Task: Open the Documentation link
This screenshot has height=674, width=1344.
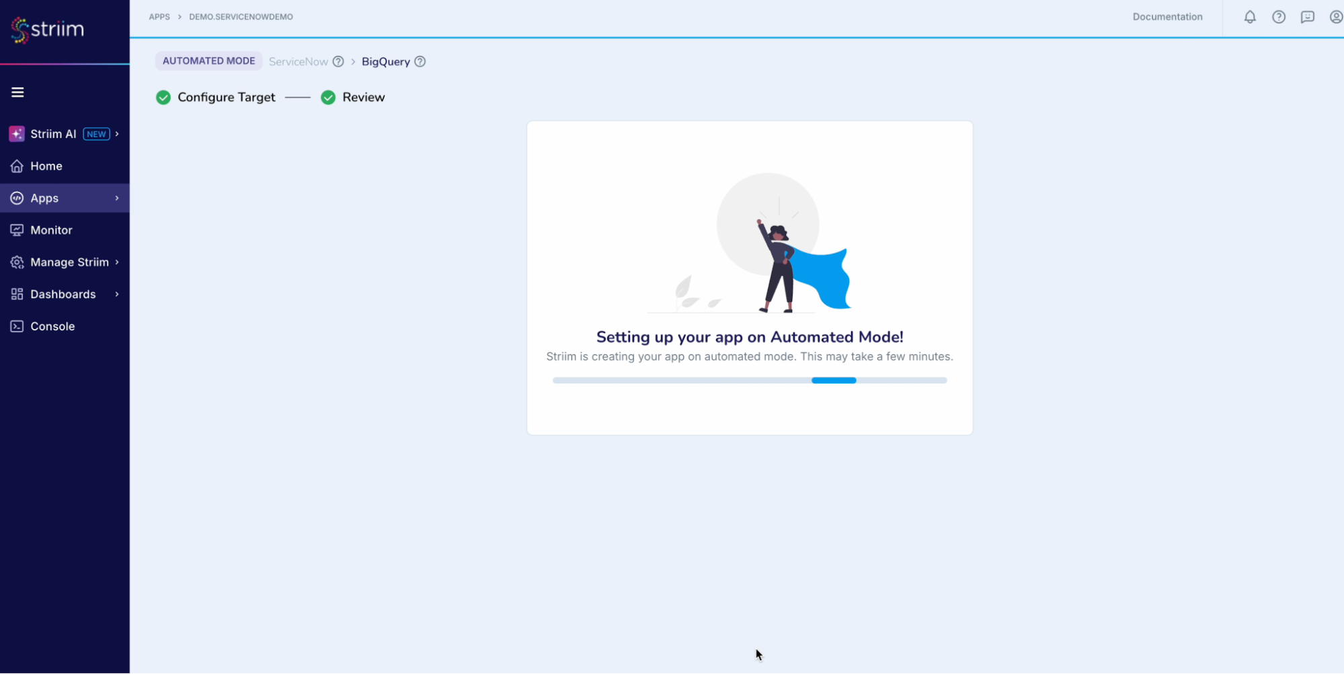Action: pos(1167,17)
